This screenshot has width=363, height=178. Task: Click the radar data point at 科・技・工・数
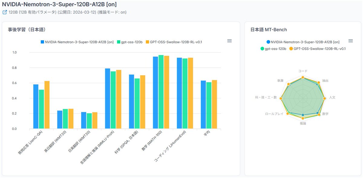[x=281, y=99]
